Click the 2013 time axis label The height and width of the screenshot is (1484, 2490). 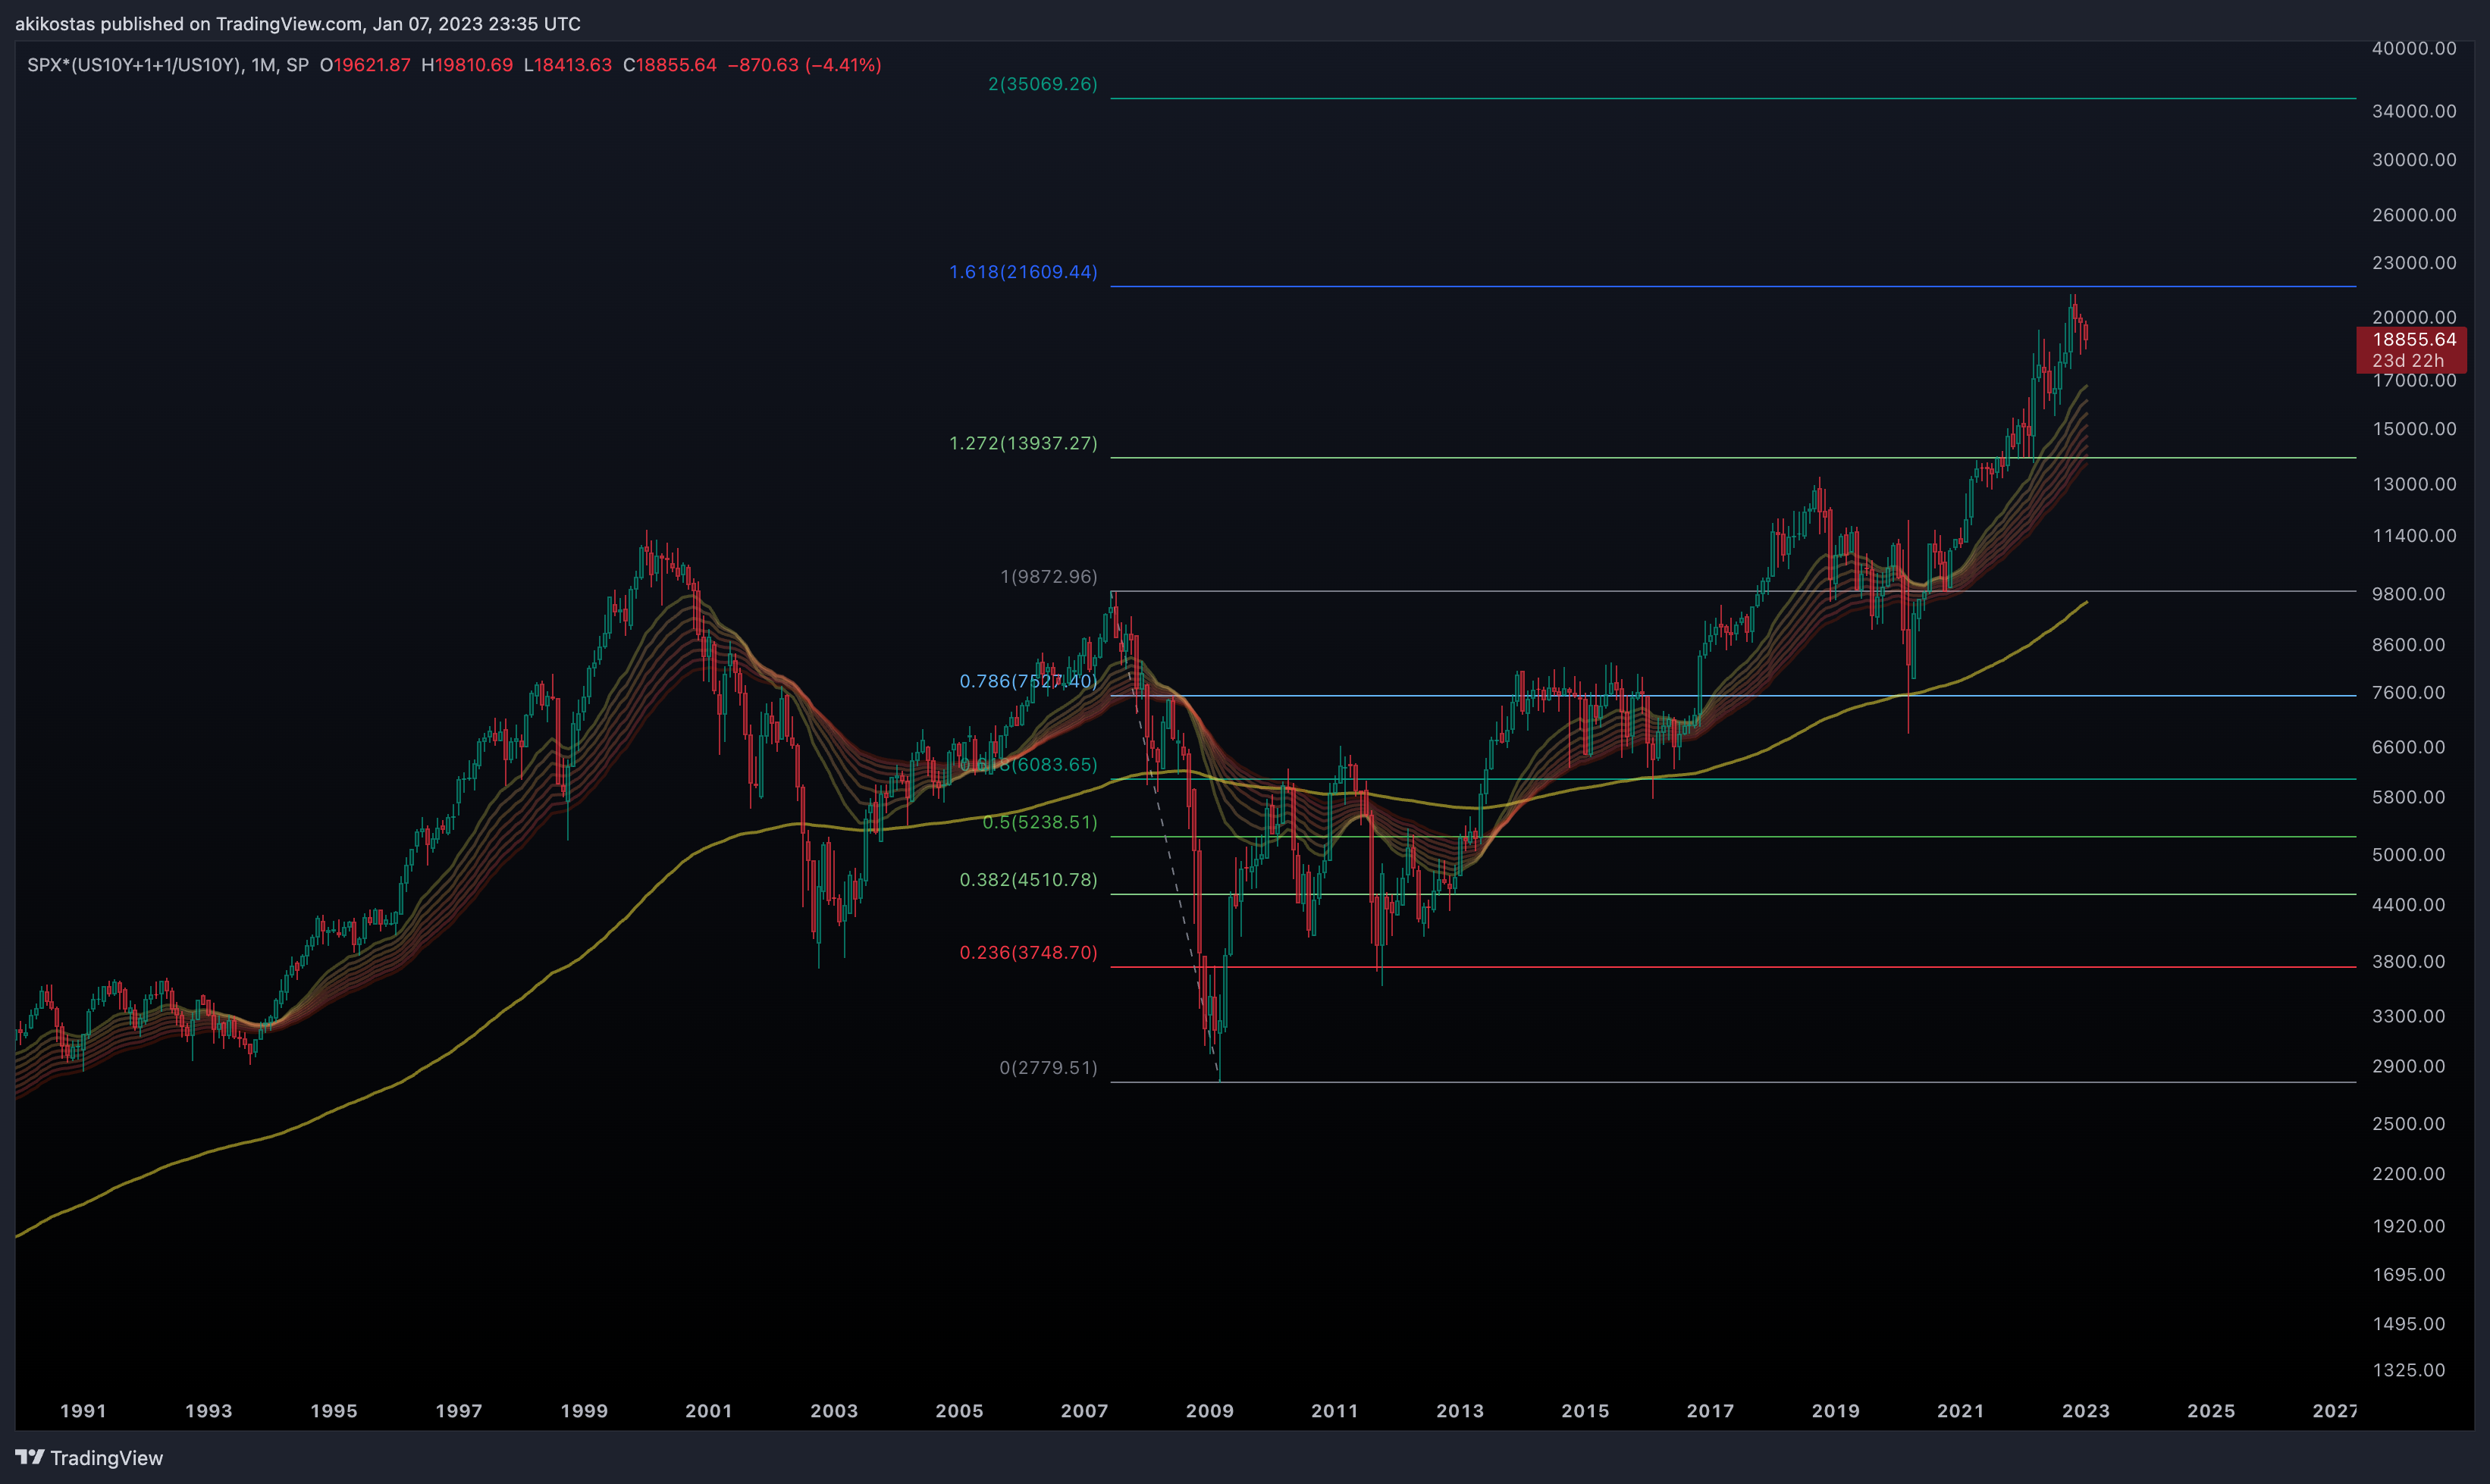1460,1411
